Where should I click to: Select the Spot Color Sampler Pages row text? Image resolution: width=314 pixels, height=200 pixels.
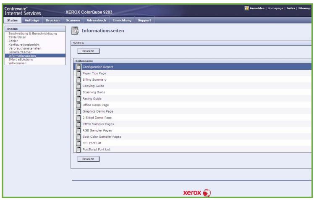tap(102, 137)
